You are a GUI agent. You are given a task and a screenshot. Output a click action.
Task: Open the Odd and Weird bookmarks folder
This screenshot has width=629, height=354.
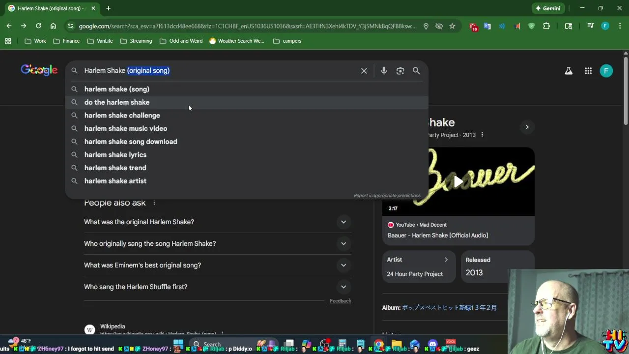pyautogui.click(x=181, y=41)
